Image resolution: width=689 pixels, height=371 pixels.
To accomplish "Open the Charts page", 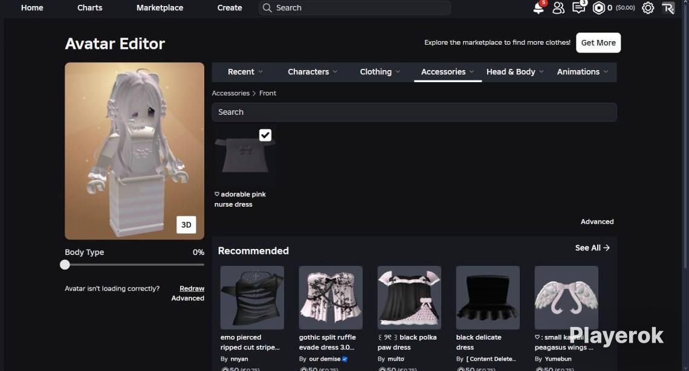I will point(89,7).
